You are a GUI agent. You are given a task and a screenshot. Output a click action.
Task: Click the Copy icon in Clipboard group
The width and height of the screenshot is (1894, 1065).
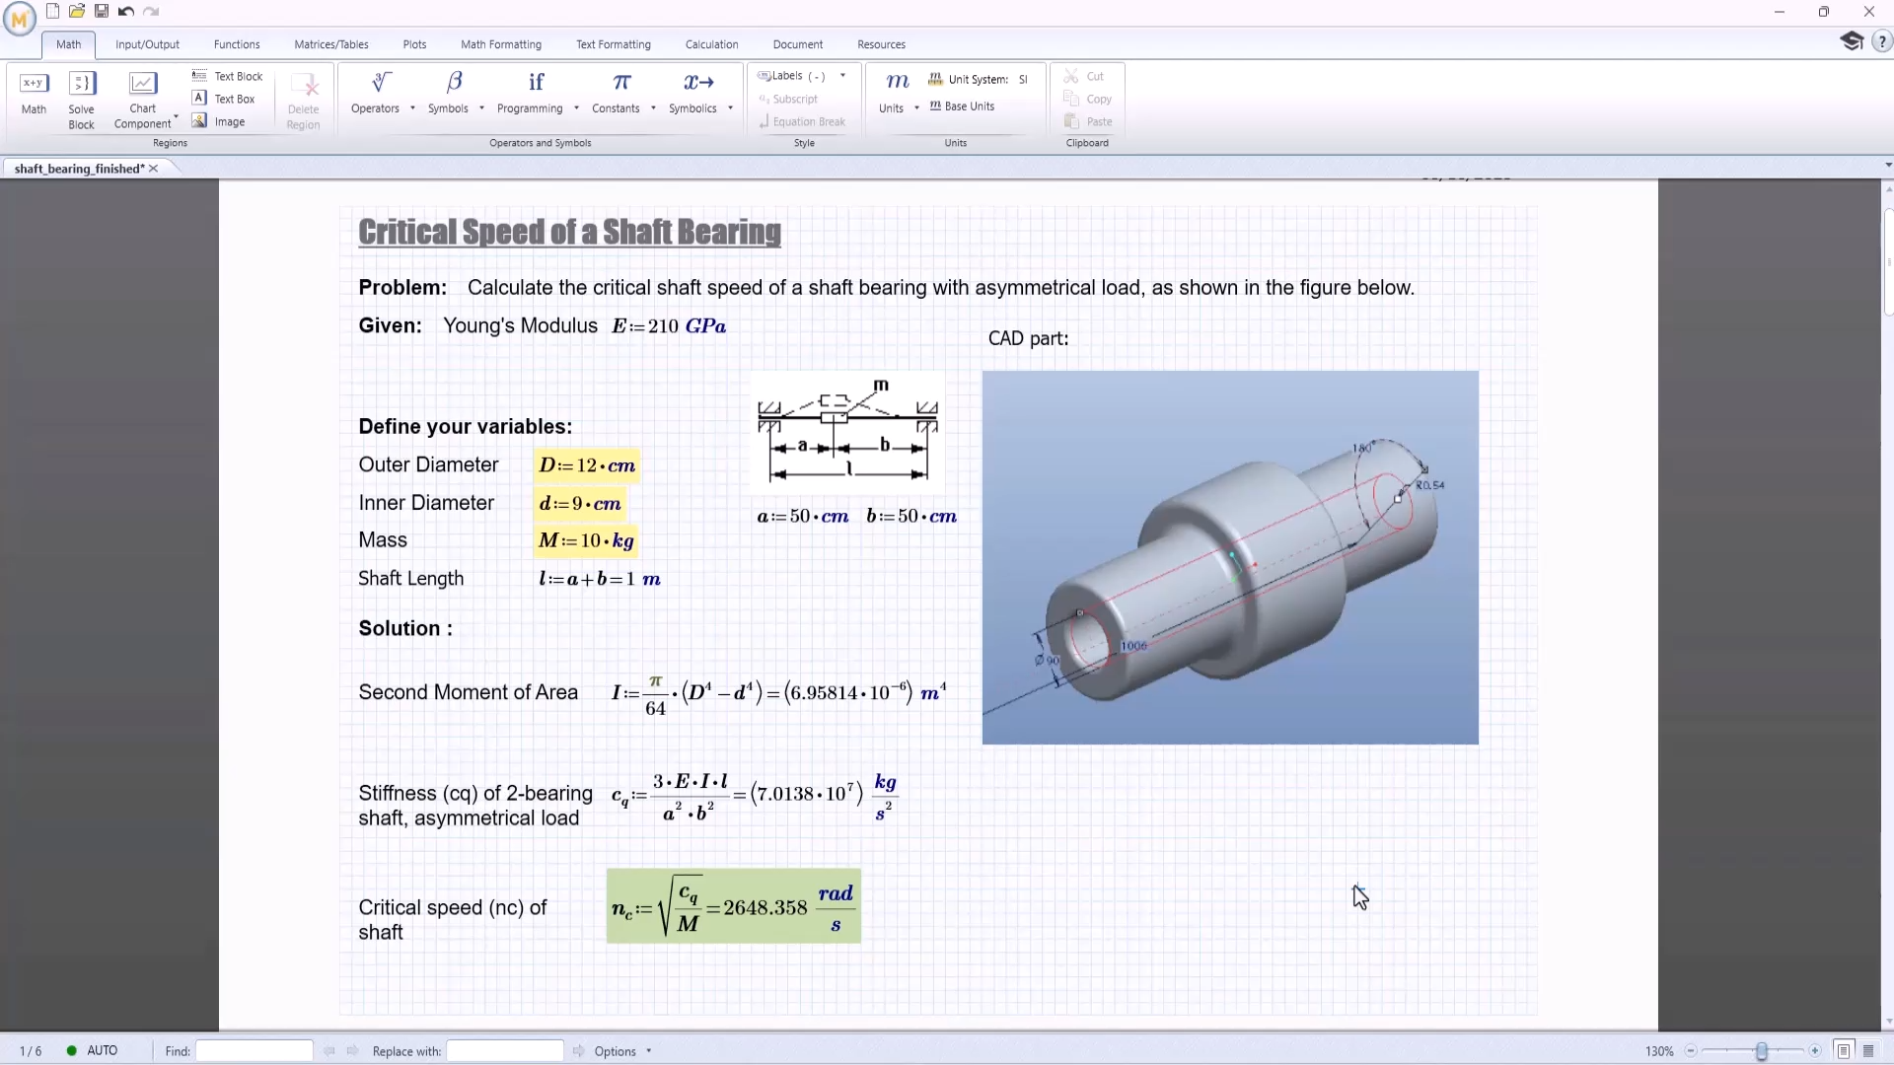click(x=1071, y=99)
